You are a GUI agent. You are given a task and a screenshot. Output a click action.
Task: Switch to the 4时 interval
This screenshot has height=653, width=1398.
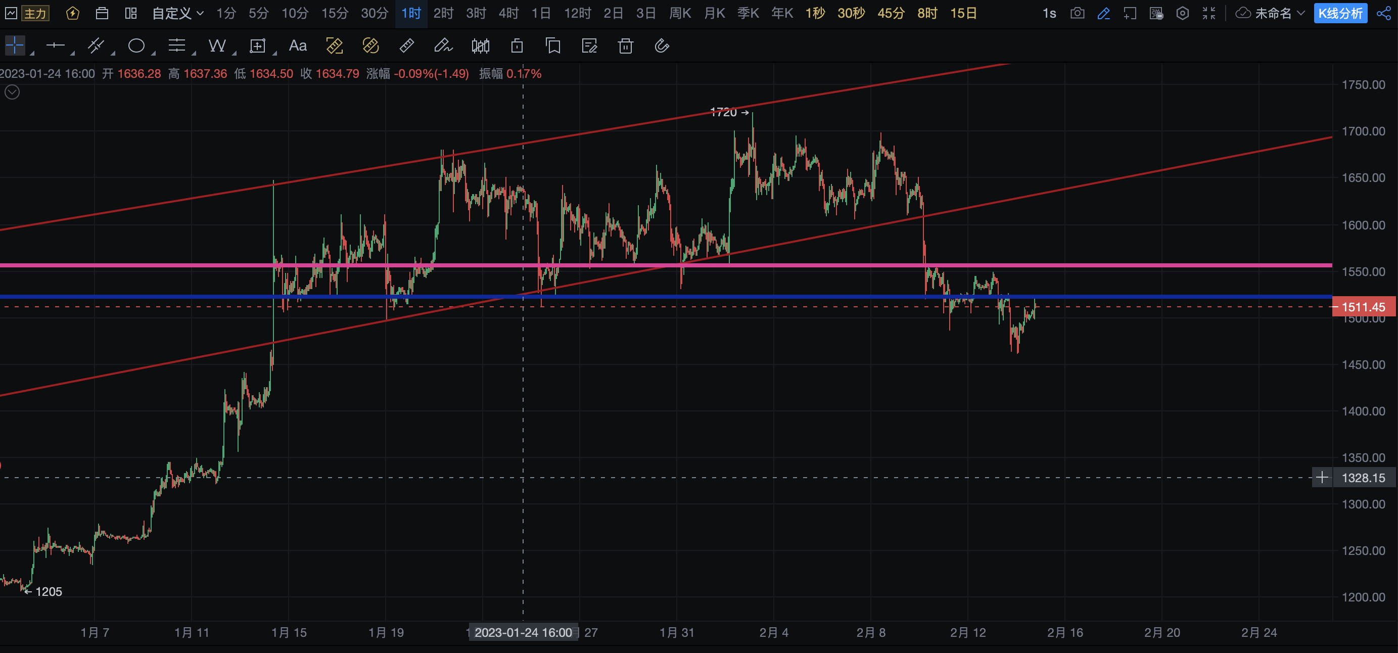pos(508,13)
